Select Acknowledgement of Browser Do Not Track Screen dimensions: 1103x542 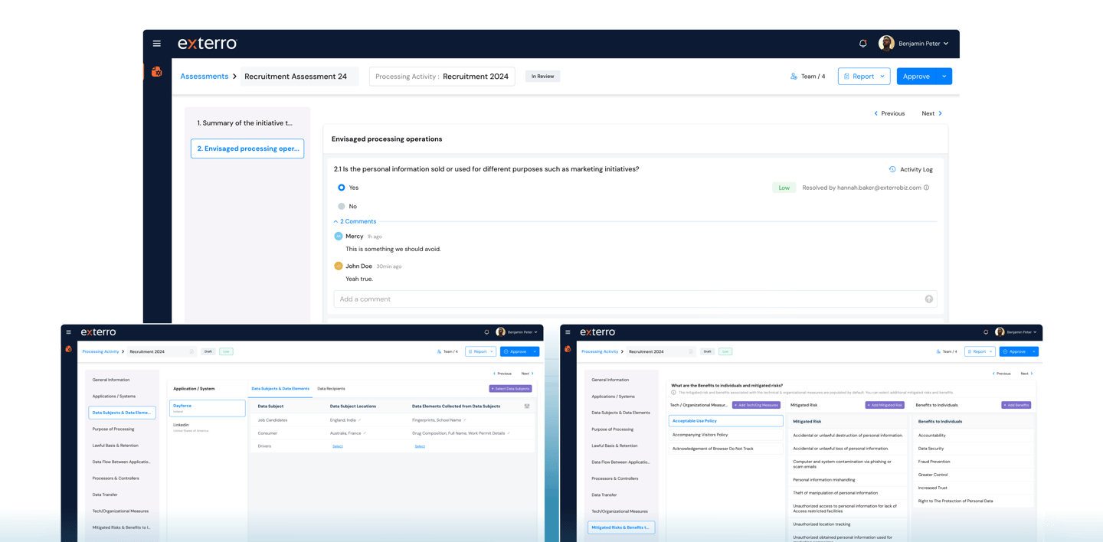tap(725, 449)
